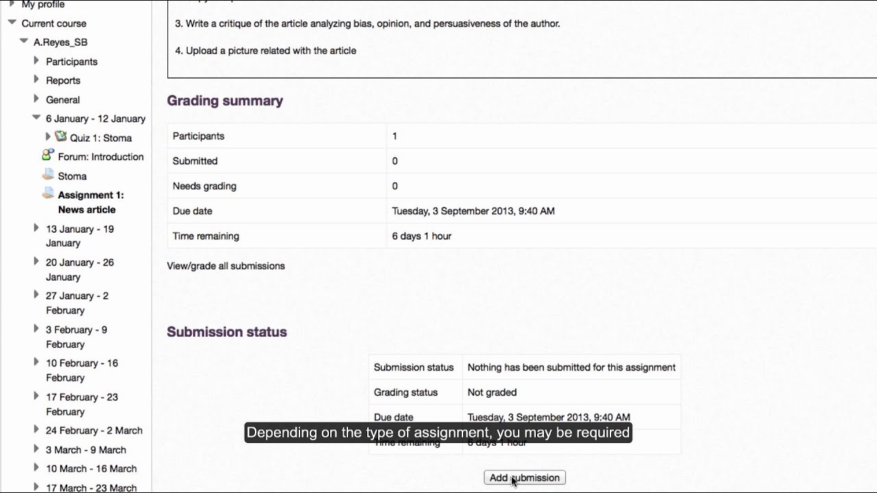Click the Grading status label
Viewport: 877px width, 493px height.
(406, 392)
